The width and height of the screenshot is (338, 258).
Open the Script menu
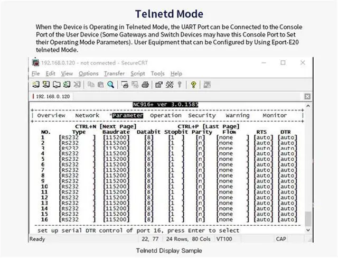(x=138, y=73)
